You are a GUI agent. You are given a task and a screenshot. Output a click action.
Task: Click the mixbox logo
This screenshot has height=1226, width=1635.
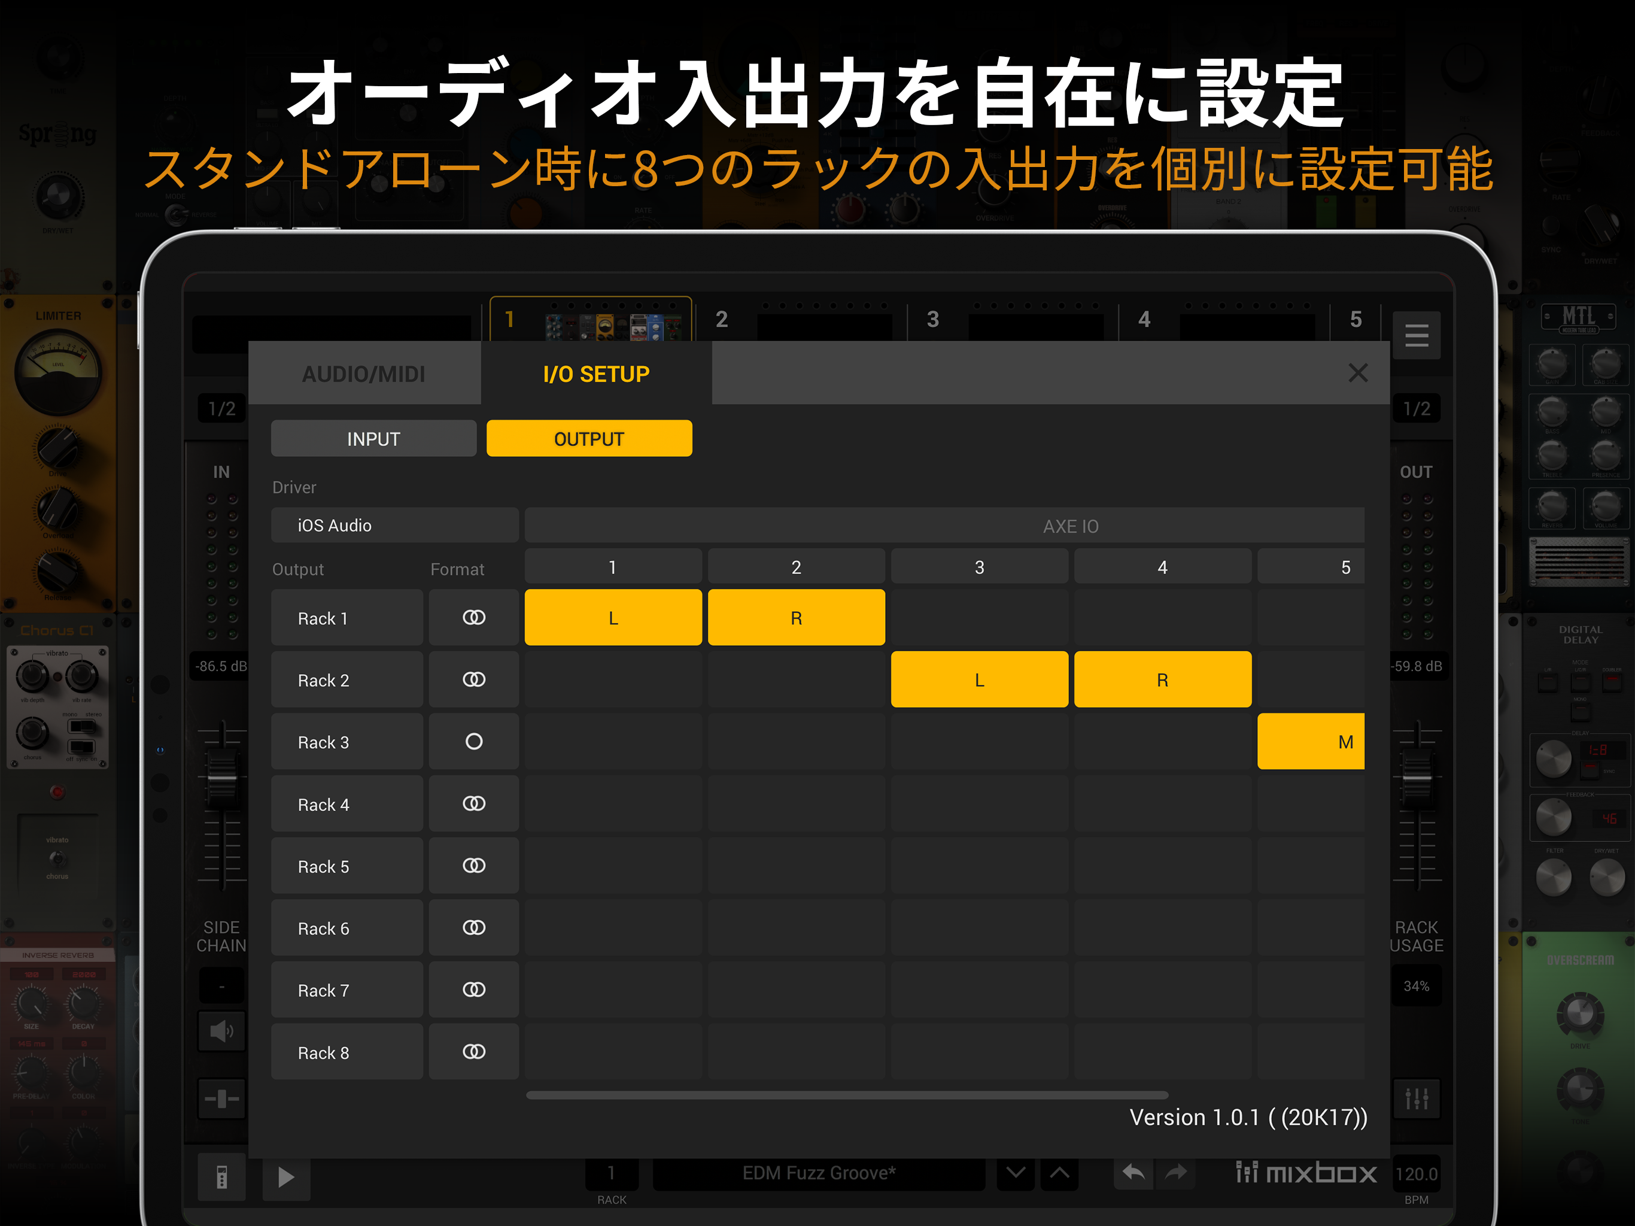(1306, 1173)
